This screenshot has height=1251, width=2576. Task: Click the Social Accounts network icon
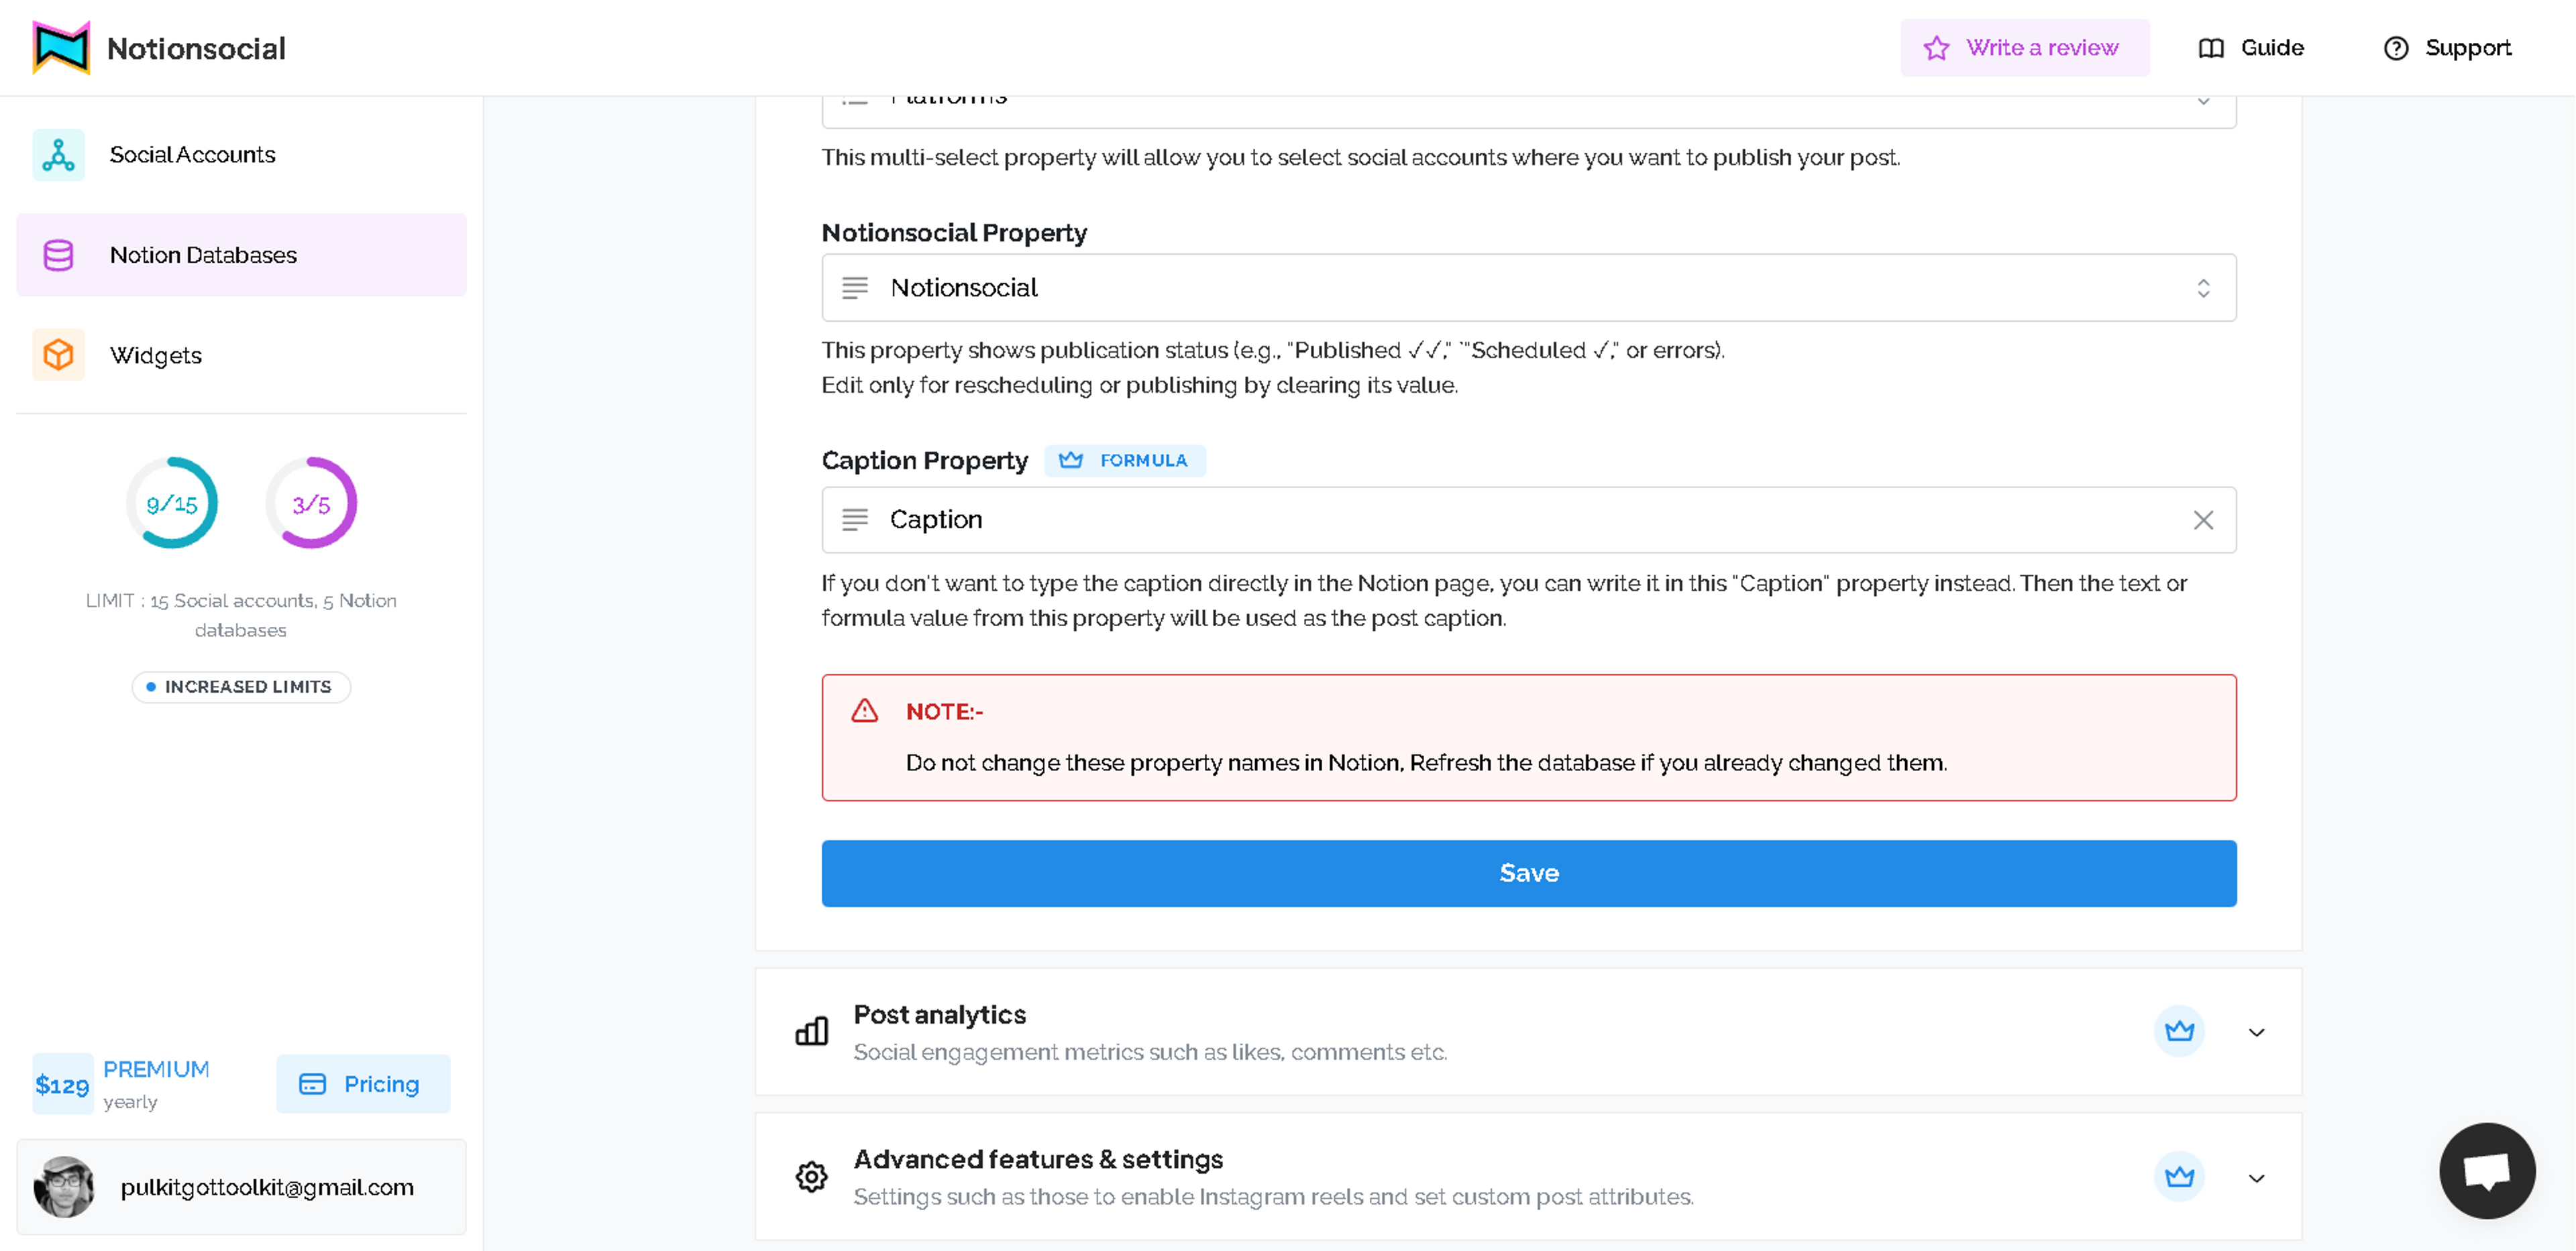point(58,155)
